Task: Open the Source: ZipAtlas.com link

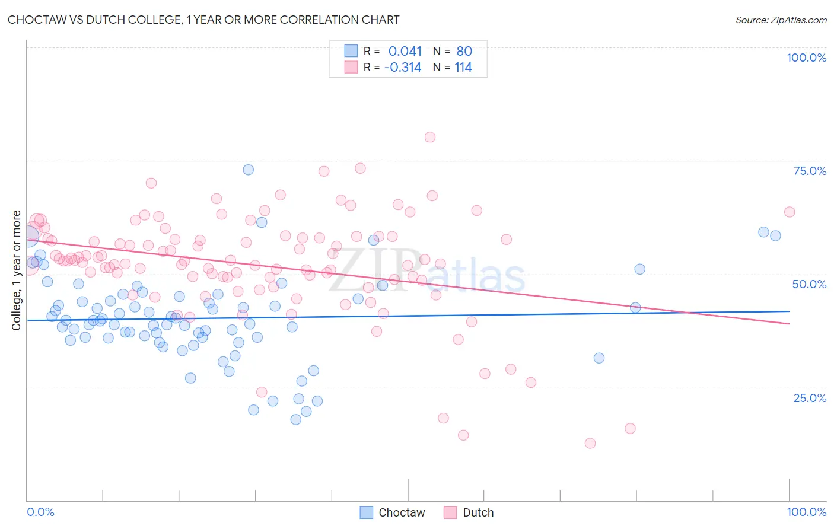Action: coord(781,20)
